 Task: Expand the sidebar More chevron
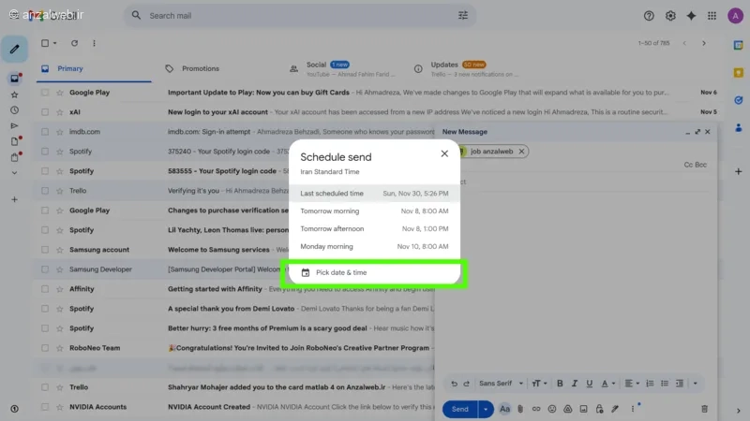14,173
